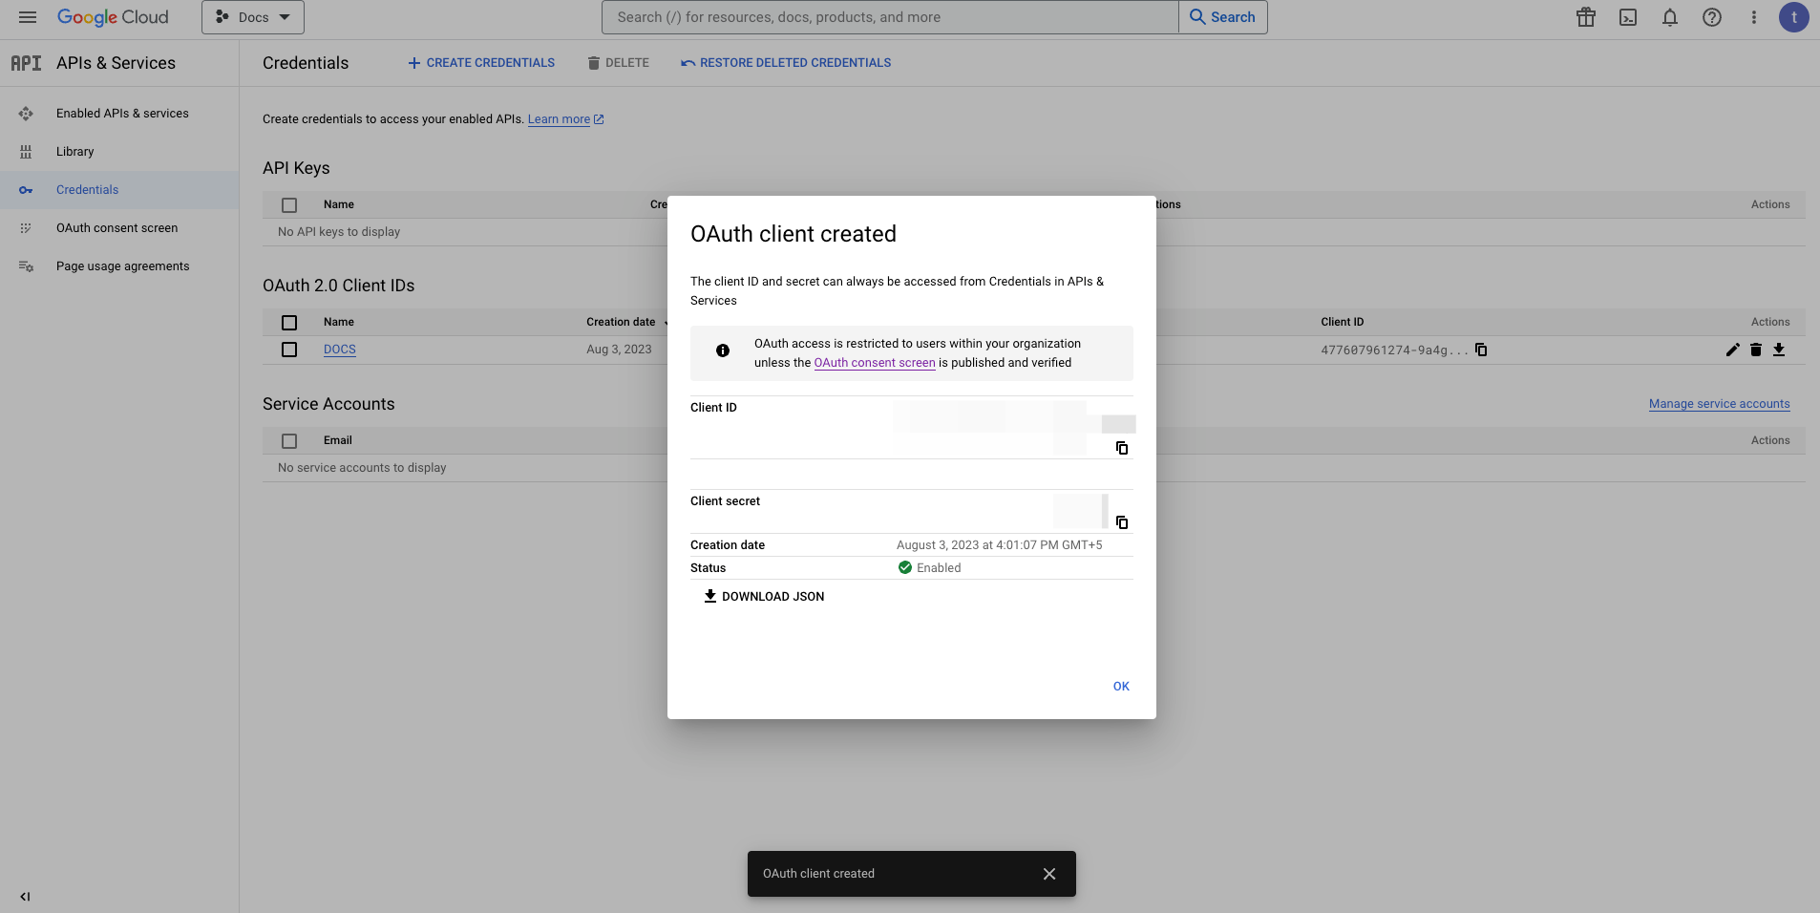This screenshot has height=913, width=1820.
Task: Click the Library grid icon
Action: 26,152
